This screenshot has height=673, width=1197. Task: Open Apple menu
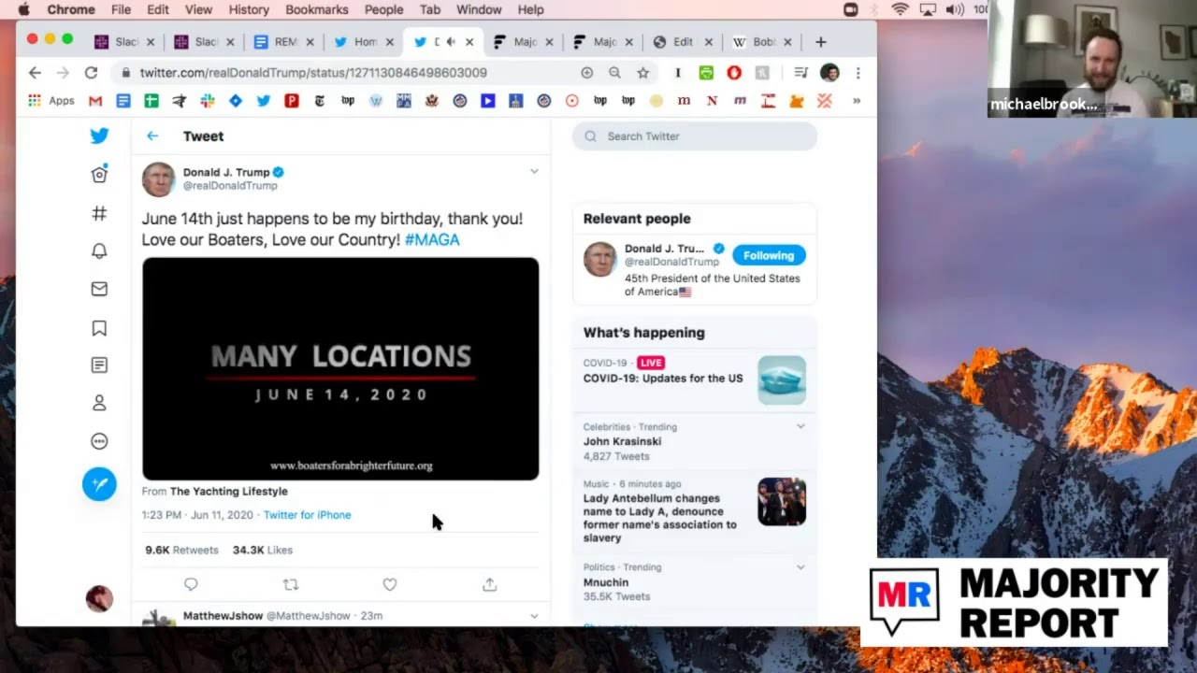coord(24,9)
